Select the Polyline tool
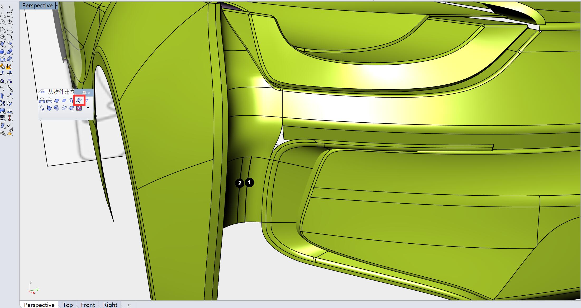 click(x=2, y=15)
